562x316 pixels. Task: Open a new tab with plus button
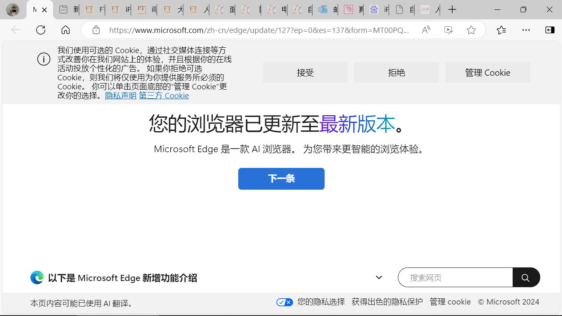[x=452, y=10]
